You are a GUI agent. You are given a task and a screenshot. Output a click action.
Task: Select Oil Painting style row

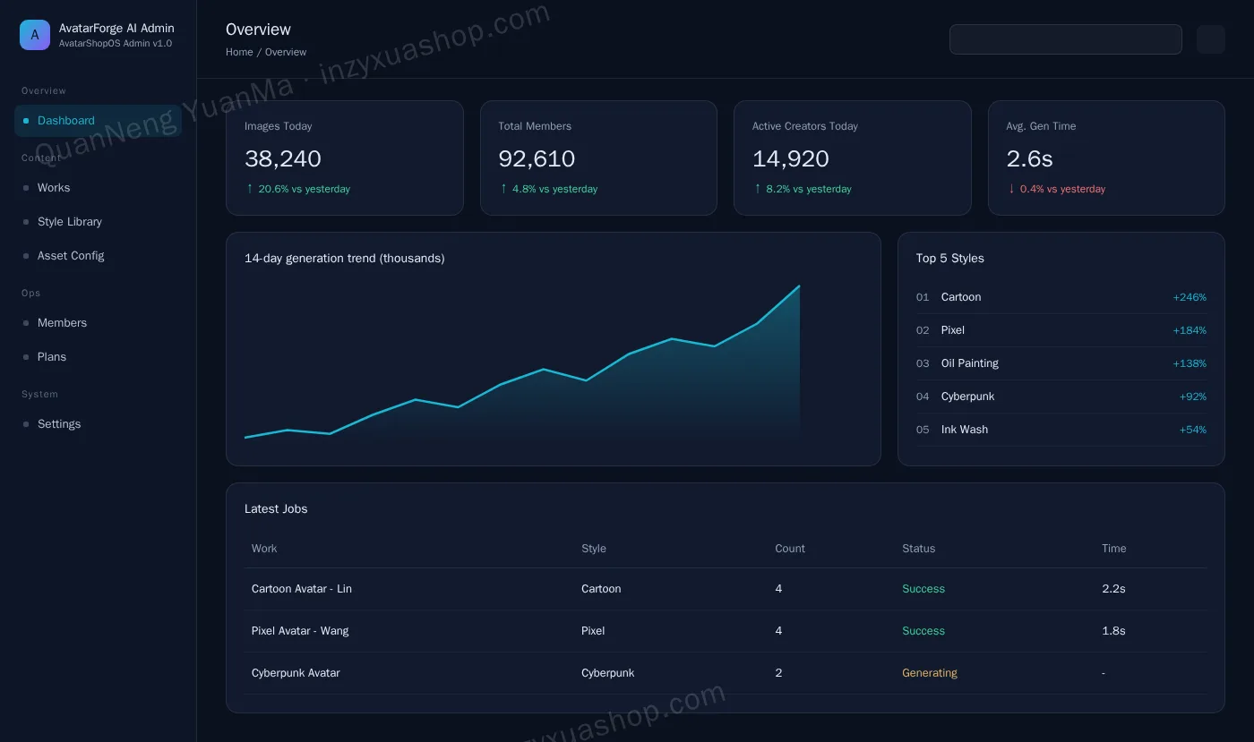(1061, 363)
